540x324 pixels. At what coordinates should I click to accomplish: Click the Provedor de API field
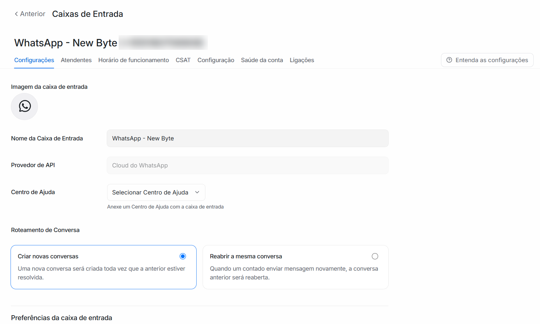point(248,165)
